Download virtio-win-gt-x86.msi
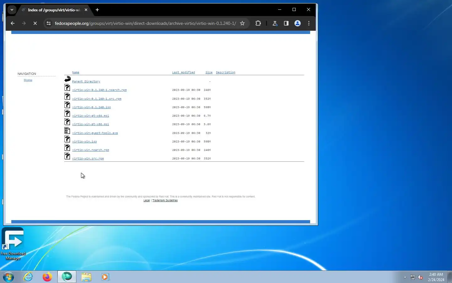 click(90, 124)
